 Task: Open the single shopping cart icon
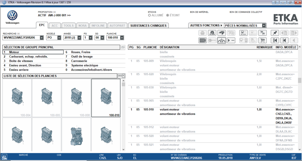coord(262,40)
